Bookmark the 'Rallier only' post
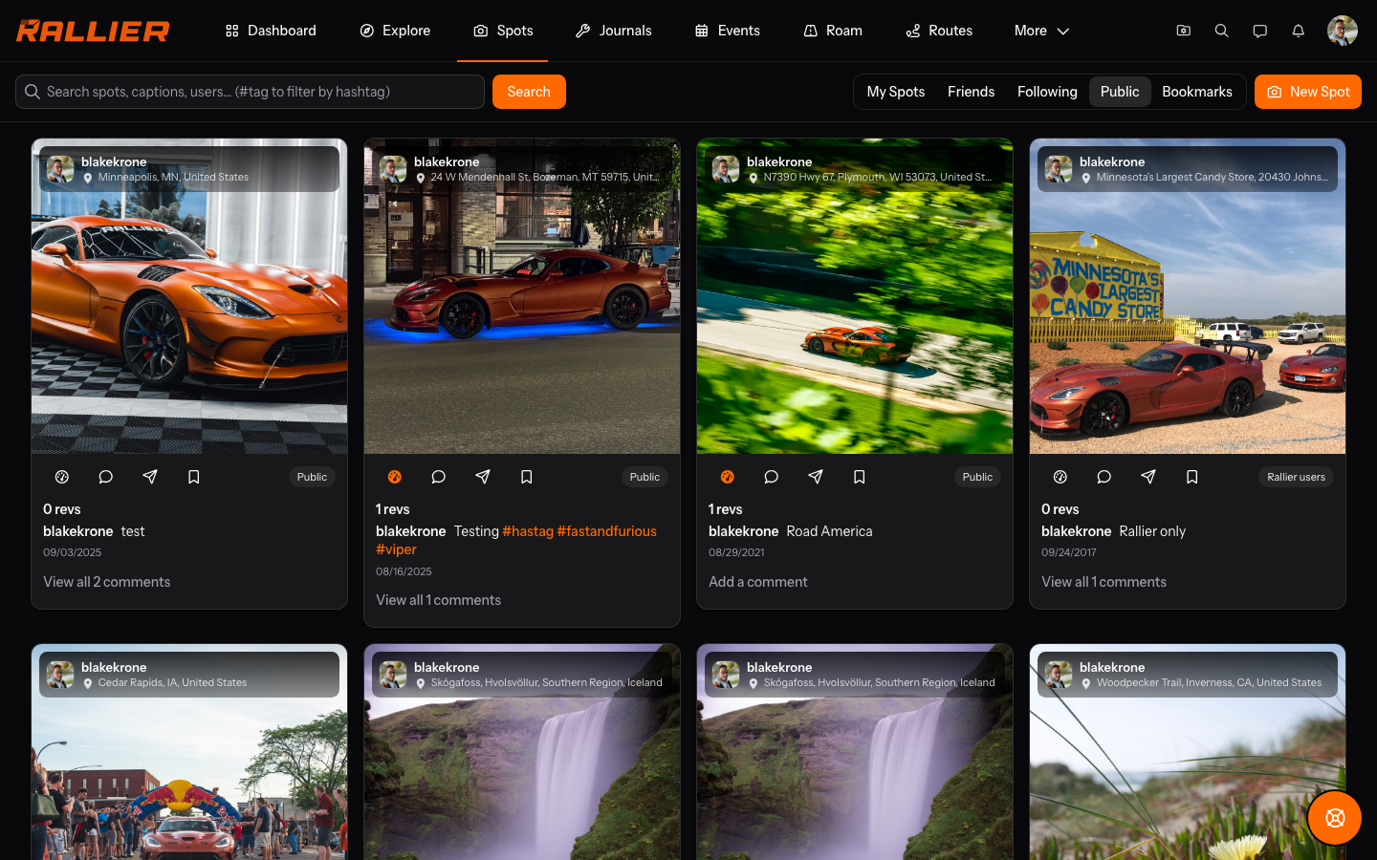Image resolution: width=1377 pixels, height=860 pixels. click(x=1192, y=477)
